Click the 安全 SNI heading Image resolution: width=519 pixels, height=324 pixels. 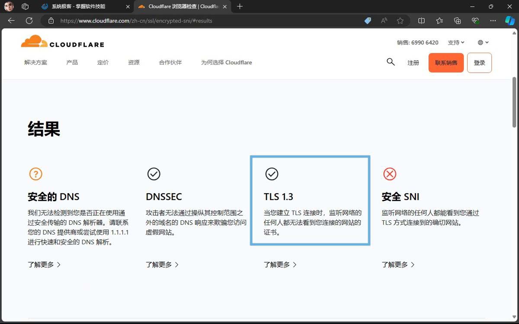coord(400,197)
